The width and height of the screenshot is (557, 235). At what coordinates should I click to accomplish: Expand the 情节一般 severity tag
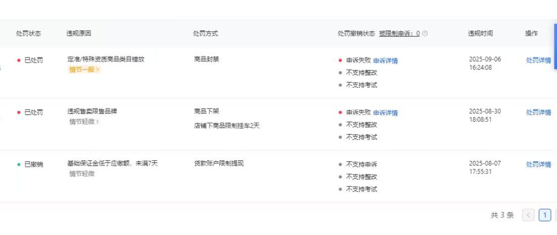[84, 70]
